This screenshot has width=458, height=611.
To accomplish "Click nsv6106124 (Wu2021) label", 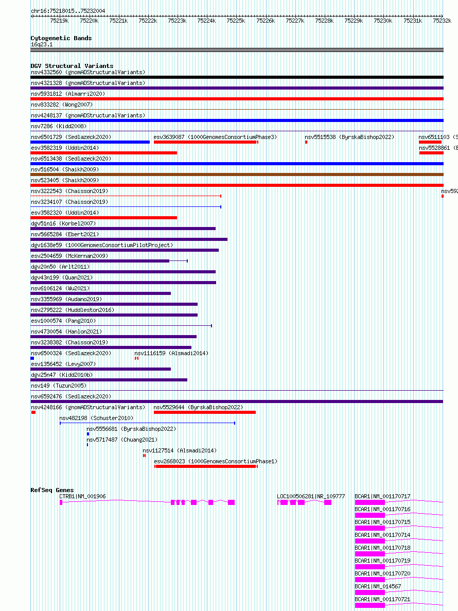I will 60,288.
